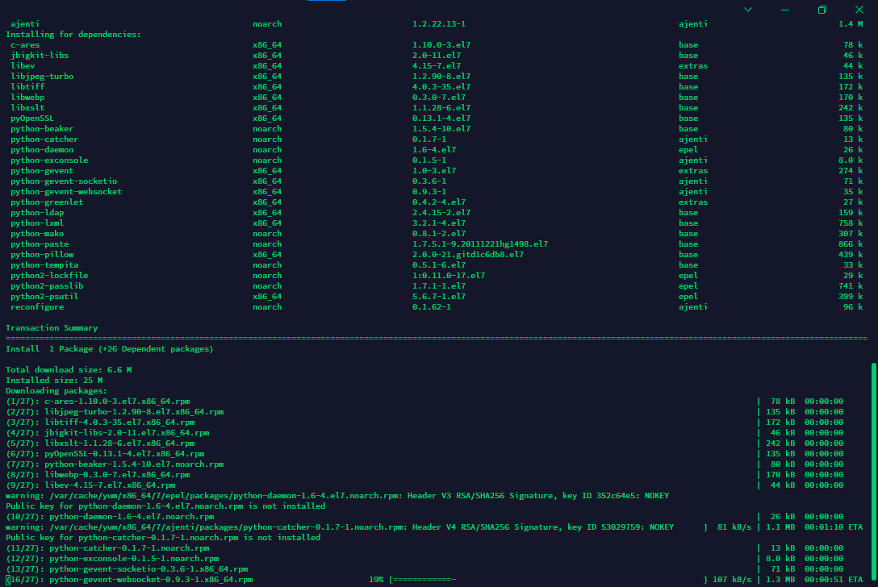Select "(4/27): jbigkit-libs-2.0-11.el7.x86_64.rpm" line
878x587 pixels.
click(x=107, y=433)
